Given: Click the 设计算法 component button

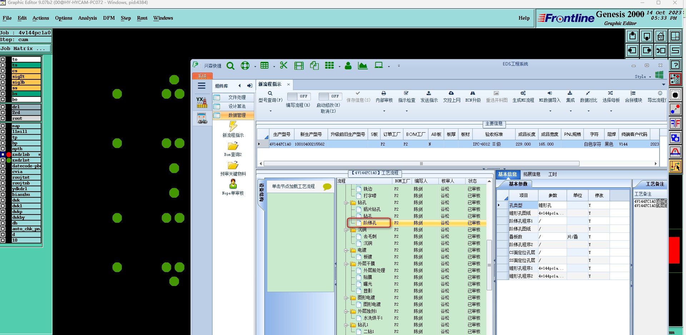Looking at the screenshot, I should pos(233,107).
